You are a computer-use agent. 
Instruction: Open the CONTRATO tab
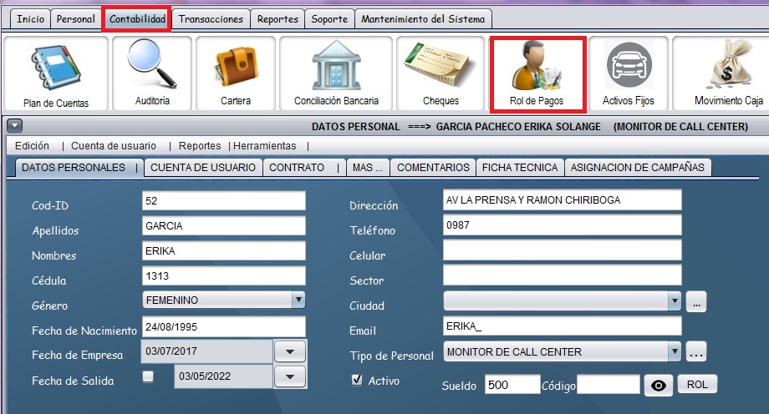pos(297,168)
